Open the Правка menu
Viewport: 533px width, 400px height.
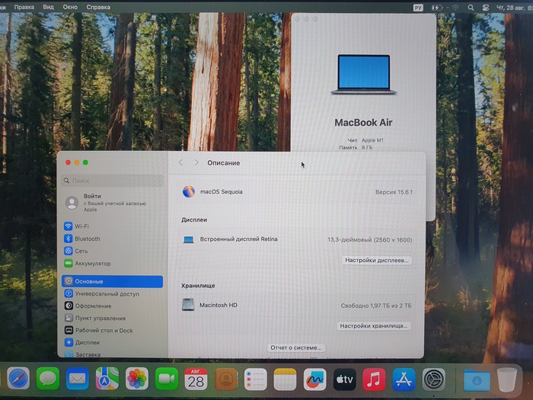click(x=24, y=7)
